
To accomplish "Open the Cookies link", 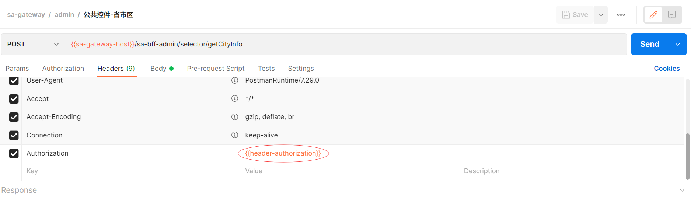I will [667, 69].
